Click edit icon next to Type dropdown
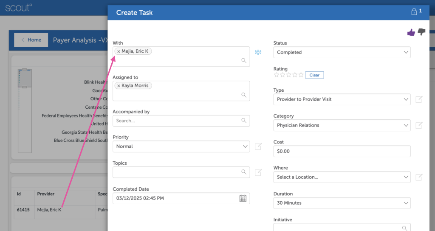The image size is (435, 231). [x=419, y=99]
